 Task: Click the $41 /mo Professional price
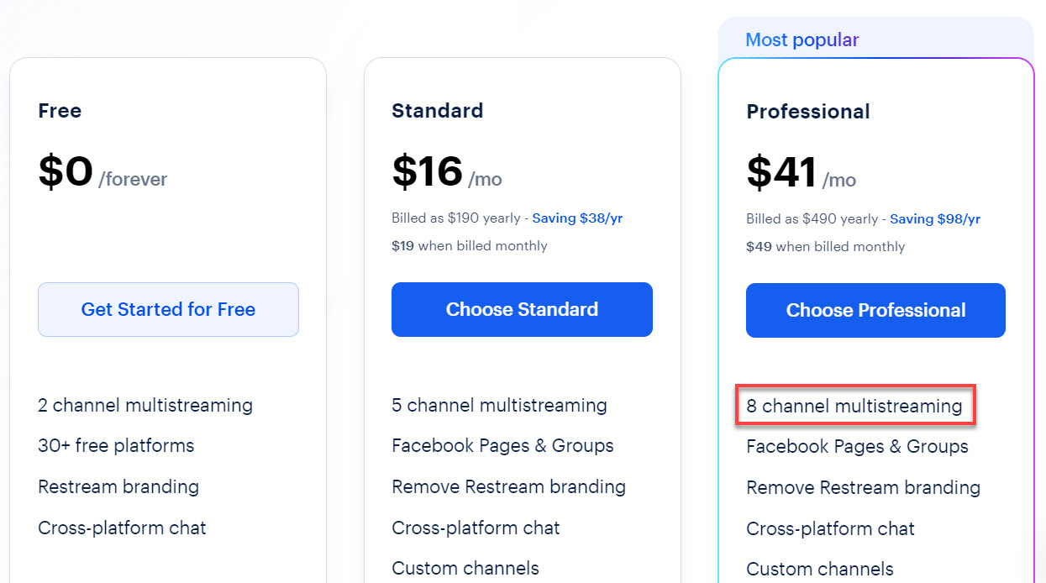pos(802,174)
